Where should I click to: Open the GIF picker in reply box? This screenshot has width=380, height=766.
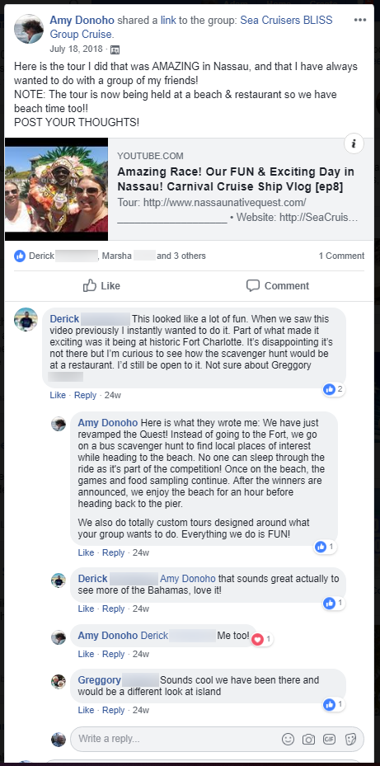329,739
